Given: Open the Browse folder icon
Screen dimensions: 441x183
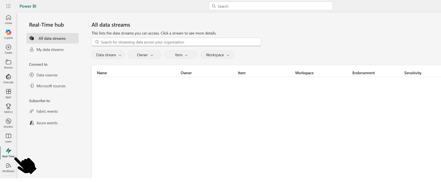Looking at the screenshot, I should (x=8, y=63).
